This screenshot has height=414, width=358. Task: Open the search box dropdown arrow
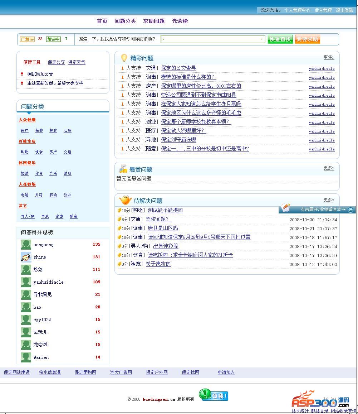click(261, 39)
